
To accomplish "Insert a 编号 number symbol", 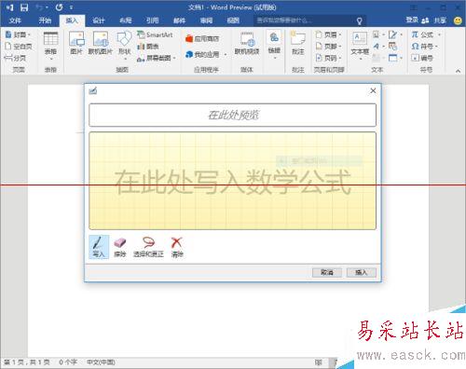I will (x=422, y=58).
